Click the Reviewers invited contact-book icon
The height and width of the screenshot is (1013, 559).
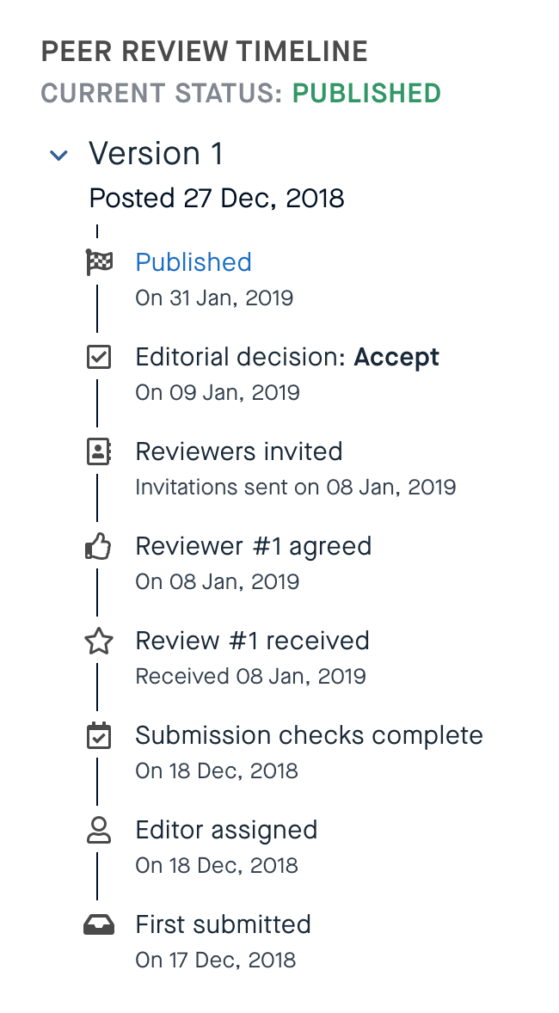click(99, 451)
